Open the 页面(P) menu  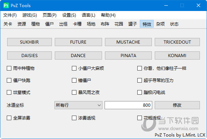click(49, 15)
